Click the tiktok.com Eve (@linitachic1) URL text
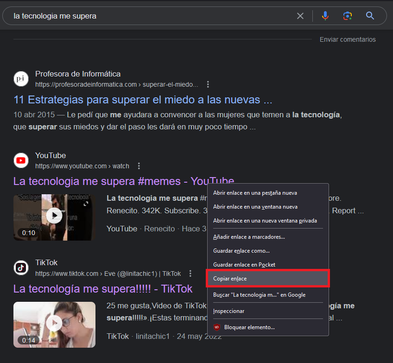Screen dimensions: 393x363 point(108,274)
